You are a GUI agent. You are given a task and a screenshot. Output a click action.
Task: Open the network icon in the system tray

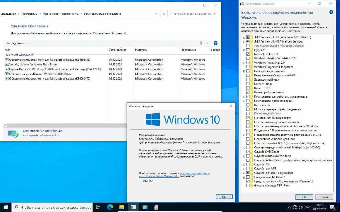point(295,208)
